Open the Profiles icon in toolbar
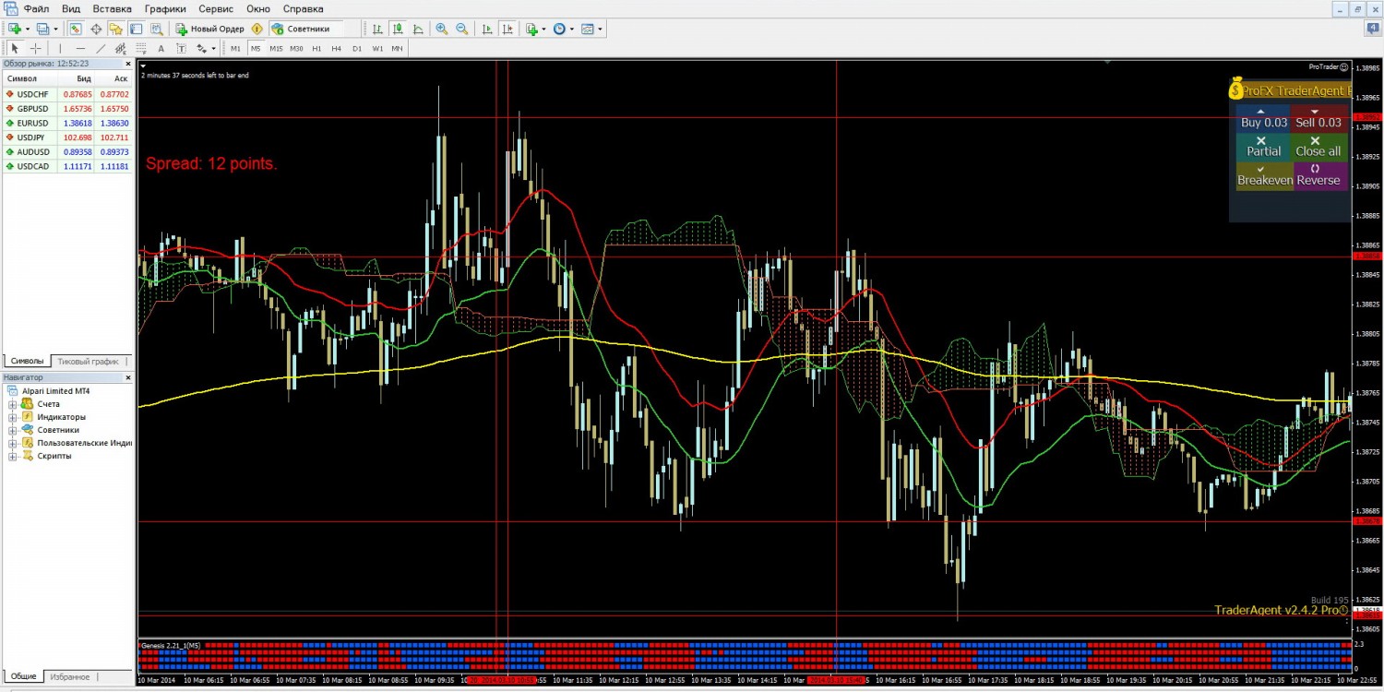This screenshot has height=692, width=1384. [x=42, y=29]
